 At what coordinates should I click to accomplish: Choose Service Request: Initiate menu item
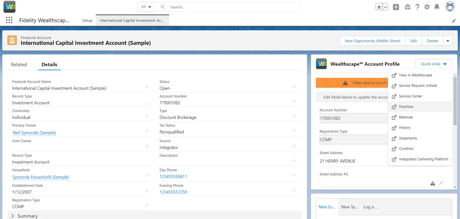tap(421, 86)
